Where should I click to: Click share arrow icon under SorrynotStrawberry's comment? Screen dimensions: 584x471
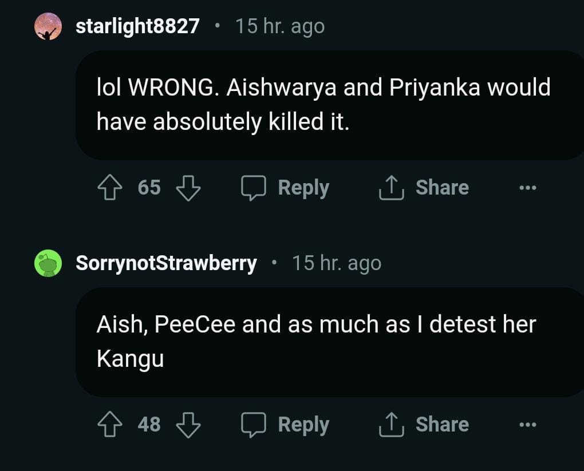pyautogui.click(x=392, y=425)
